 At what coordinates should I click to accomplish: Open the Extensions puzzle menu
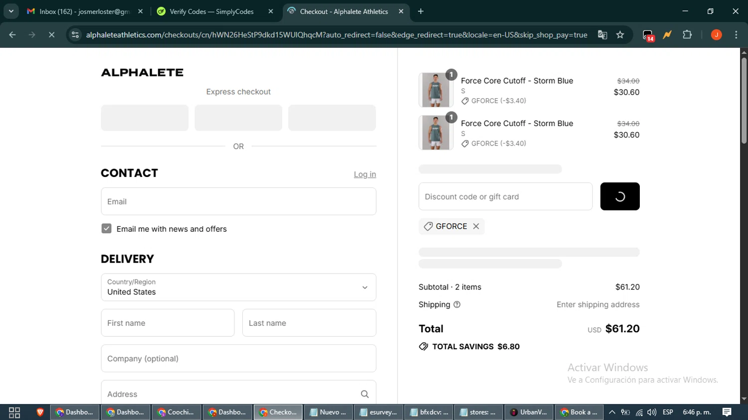click(x=687, y=35)
